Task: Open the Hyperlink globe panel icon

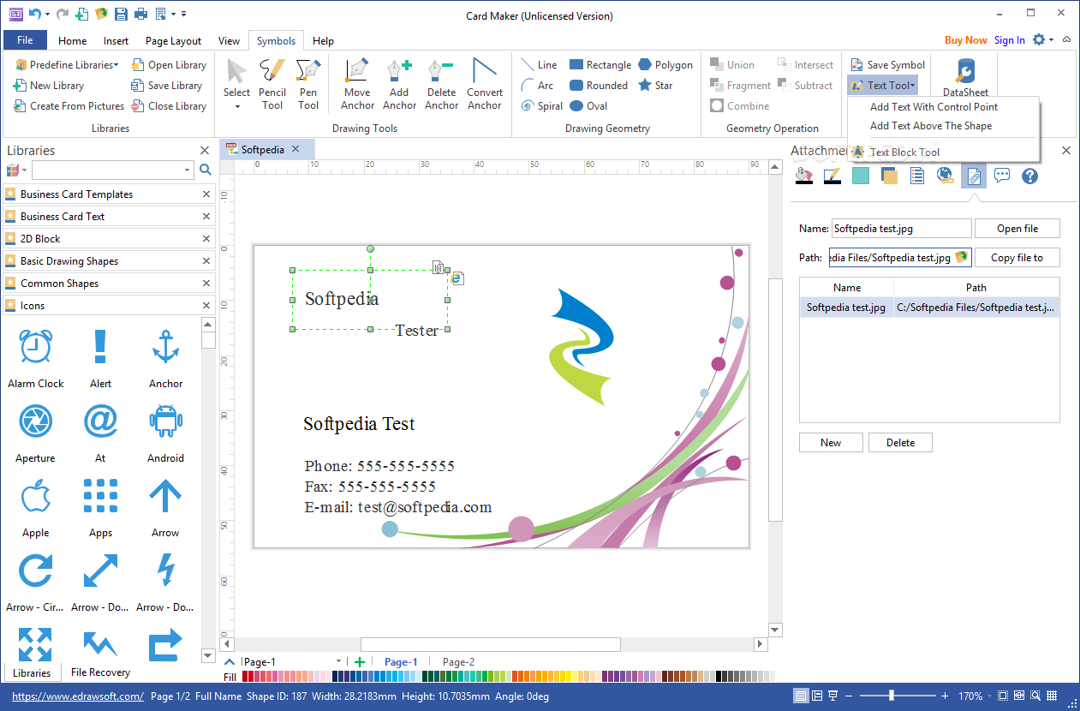Action: point(946,176)
